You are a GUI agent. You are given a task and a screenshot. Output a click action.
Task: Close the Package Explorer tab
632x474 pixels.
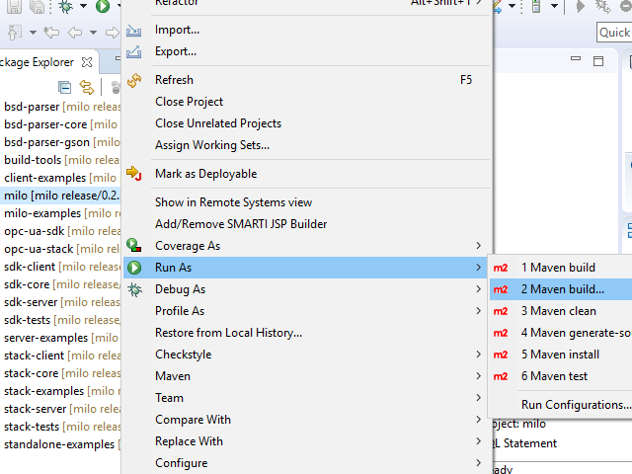87,61
